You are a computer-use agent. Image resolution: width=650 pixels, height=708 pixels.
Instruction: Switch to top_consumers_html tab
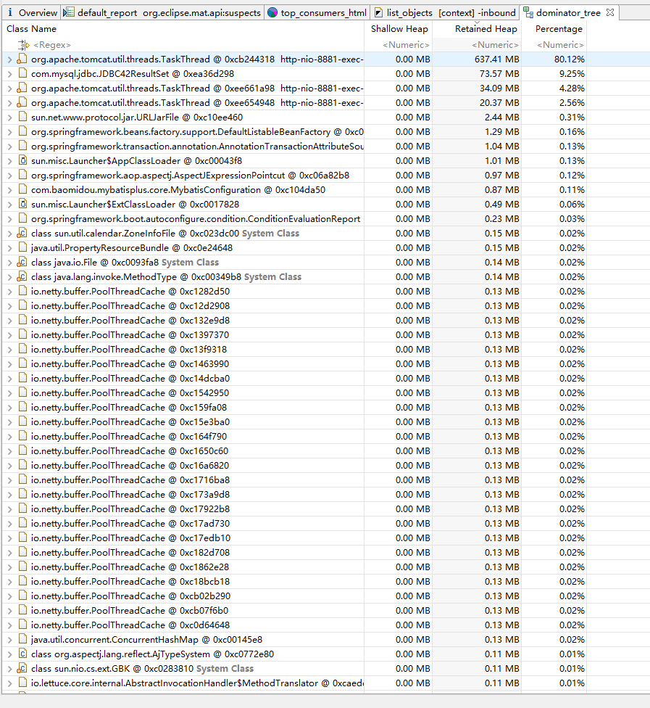click(317, 12)
